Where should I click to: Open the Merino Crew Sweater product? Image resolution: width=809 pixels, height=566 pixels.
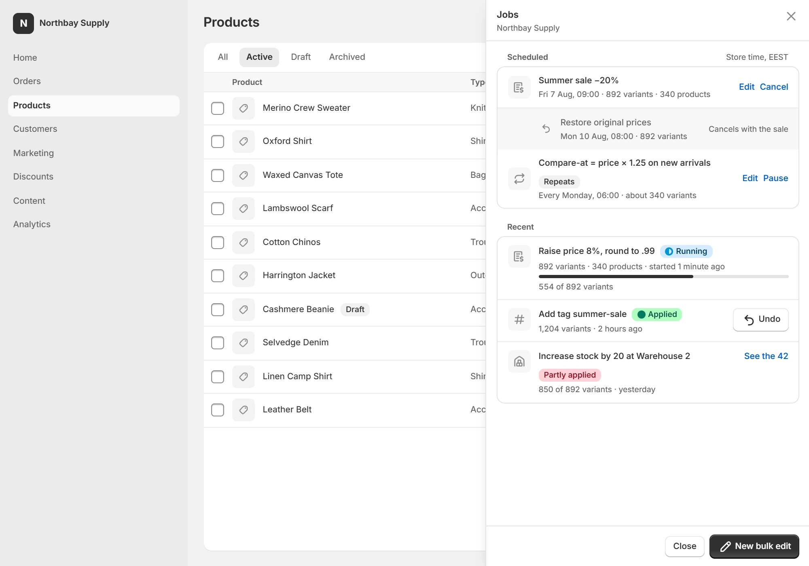(x=306, y=108)
